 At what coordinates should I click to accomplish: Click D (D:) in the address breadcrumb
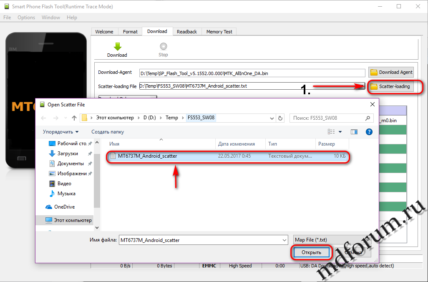tap(150, 118)
